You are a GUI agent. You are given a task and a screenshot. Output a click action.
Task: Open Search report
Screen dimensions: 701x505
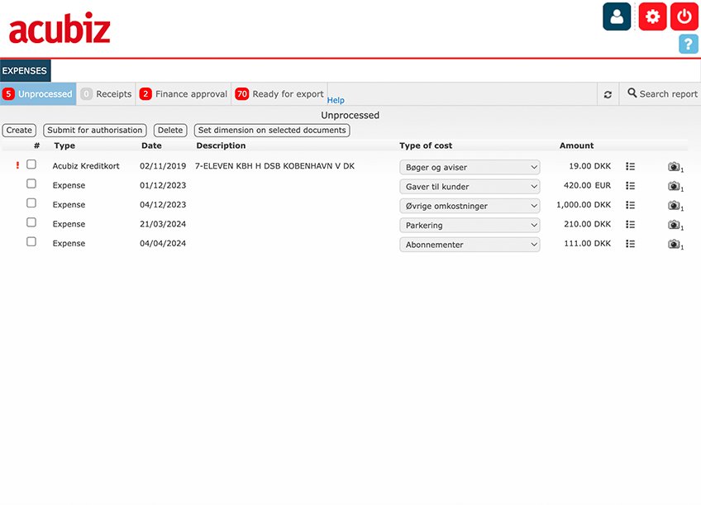(x=662, y=94)
